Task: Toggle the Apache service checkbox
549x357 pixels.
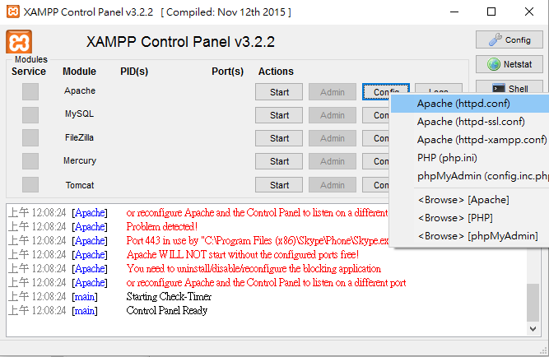Action: pos(30,91)
